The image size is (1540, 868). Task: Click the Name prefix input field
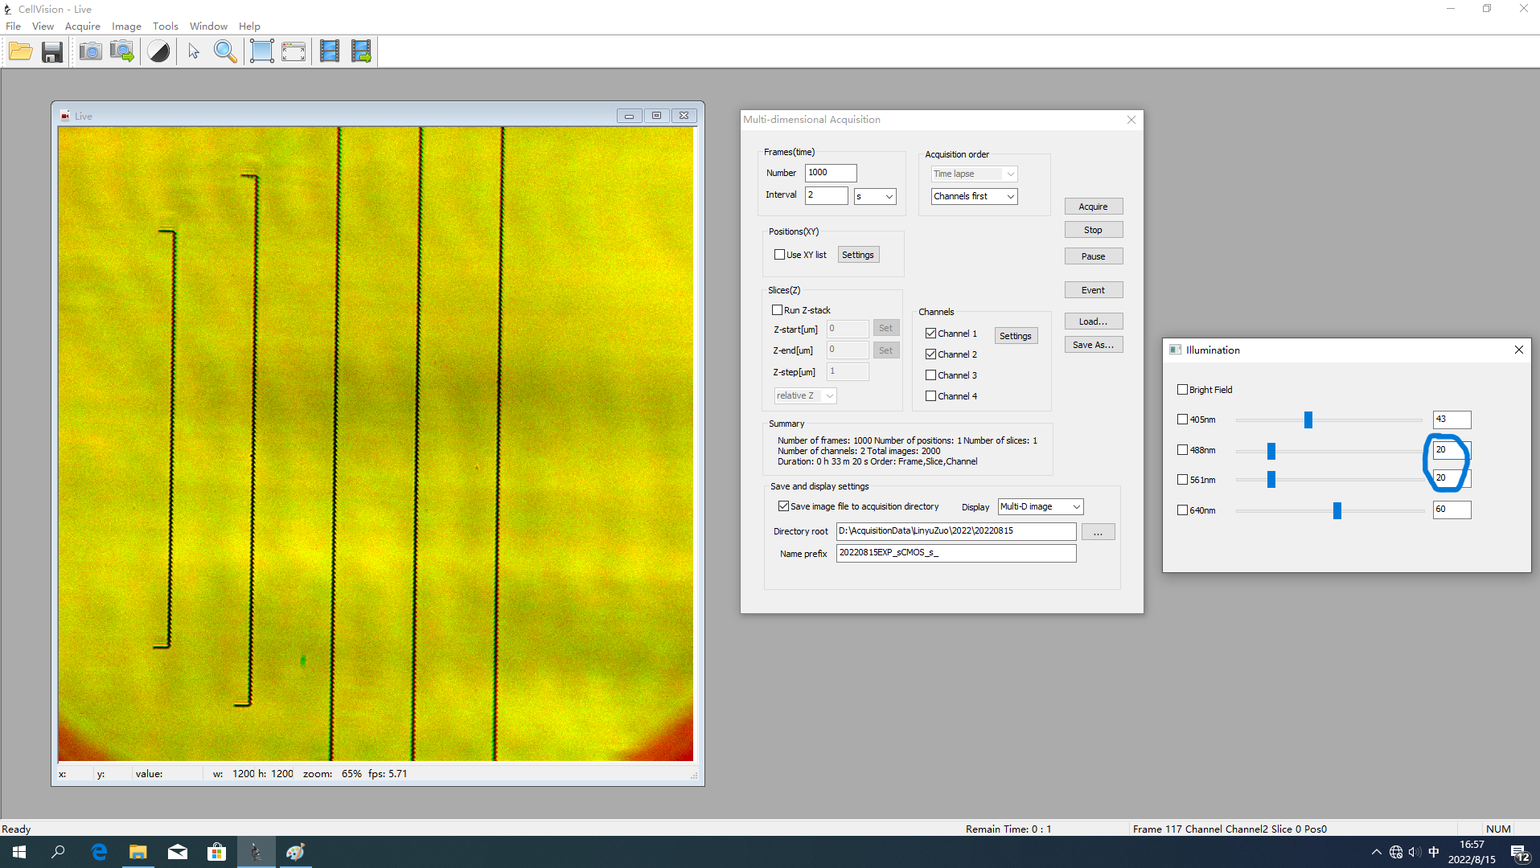tap(955, 553)
